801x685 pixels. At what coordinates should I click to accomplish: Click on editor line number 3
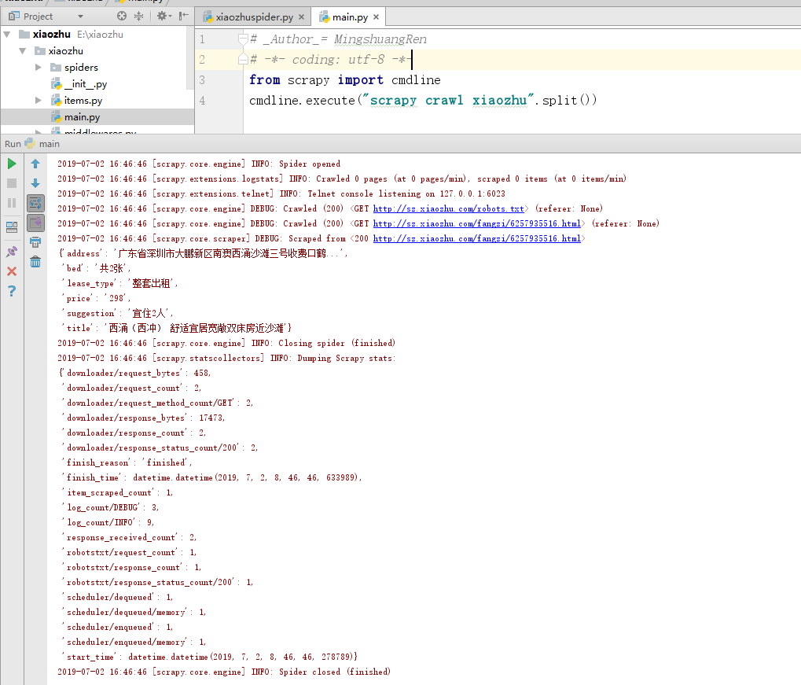point(202,79)
